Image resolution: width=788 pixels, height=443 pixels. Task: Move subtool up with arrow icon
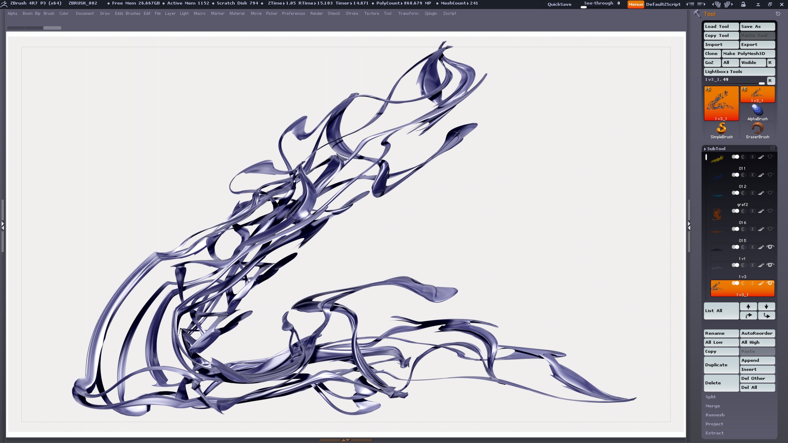[748, 306]
